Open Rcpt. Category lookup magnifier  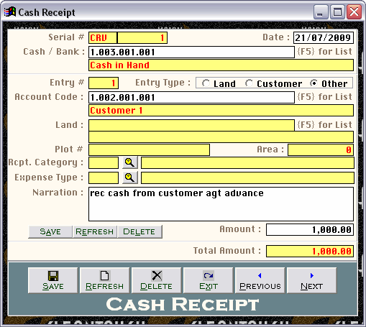pyautogui.click(x=130, y=162)
